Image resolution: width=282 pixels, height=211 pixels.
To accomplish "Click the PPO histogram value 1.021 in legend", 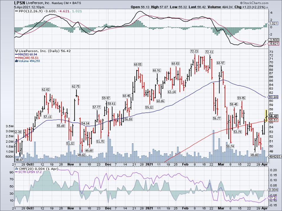I will [x=77, y=11].
